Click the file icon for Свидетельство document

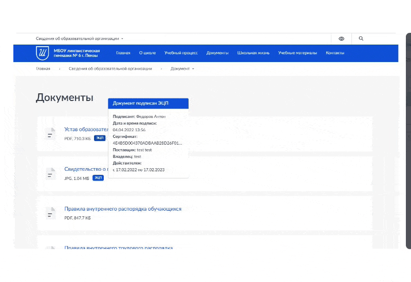click(50, 173)
